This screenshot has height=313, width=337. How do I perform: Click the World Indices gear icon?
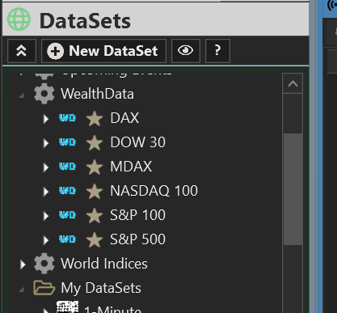(44, 264)
